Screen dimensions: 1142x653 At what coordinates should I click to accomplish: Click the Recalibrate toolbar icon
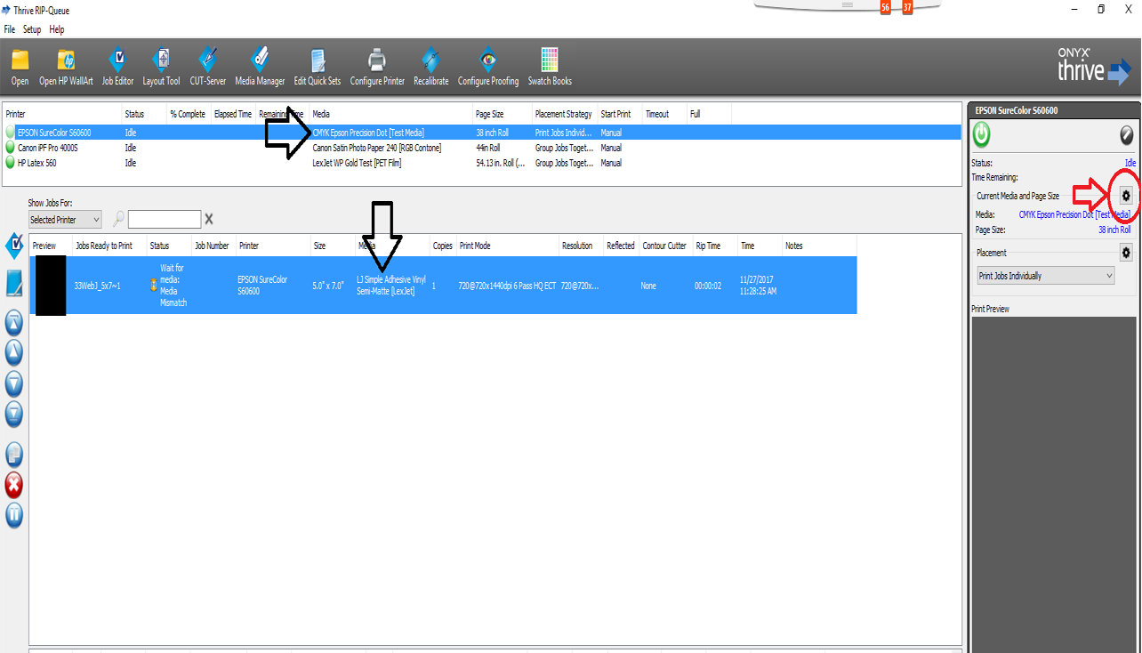point(430,68)
